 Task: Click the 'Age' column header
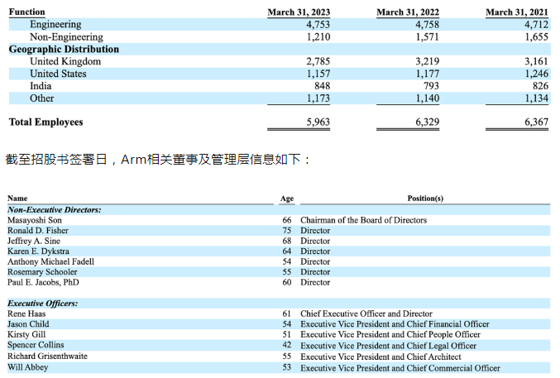pos(287,199)
